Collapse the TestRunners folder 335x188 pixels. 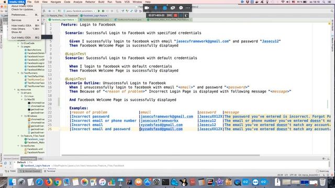click(18, 73)
